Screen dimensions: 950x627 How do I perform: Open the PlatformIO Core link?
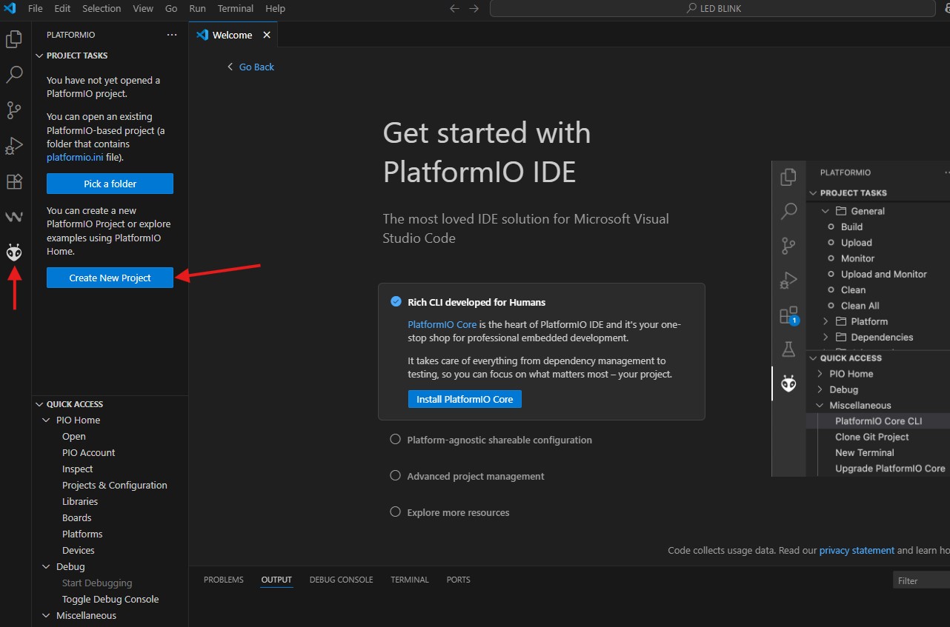(442, 324)
